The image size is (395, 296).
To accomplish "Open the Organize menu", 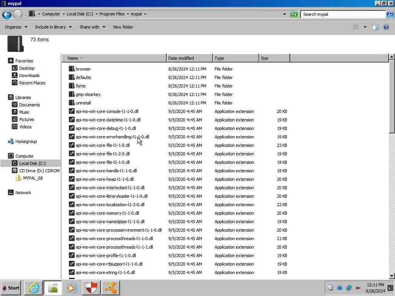I will [x=16, y=27].
